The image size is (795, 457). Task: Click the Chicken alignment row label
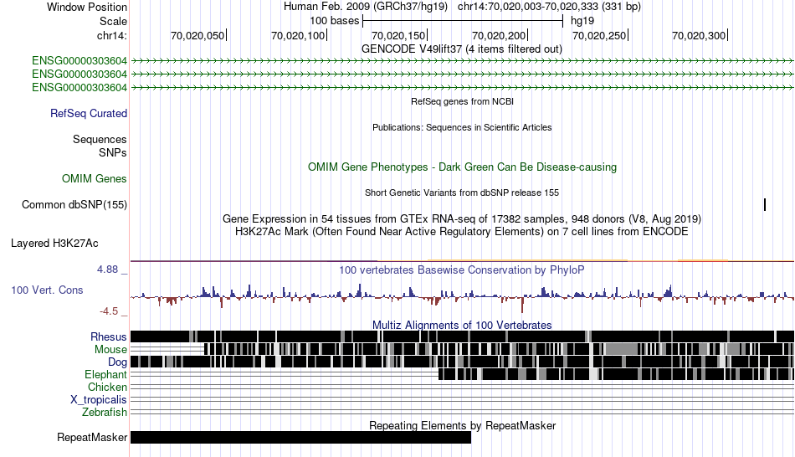(107, 387)
